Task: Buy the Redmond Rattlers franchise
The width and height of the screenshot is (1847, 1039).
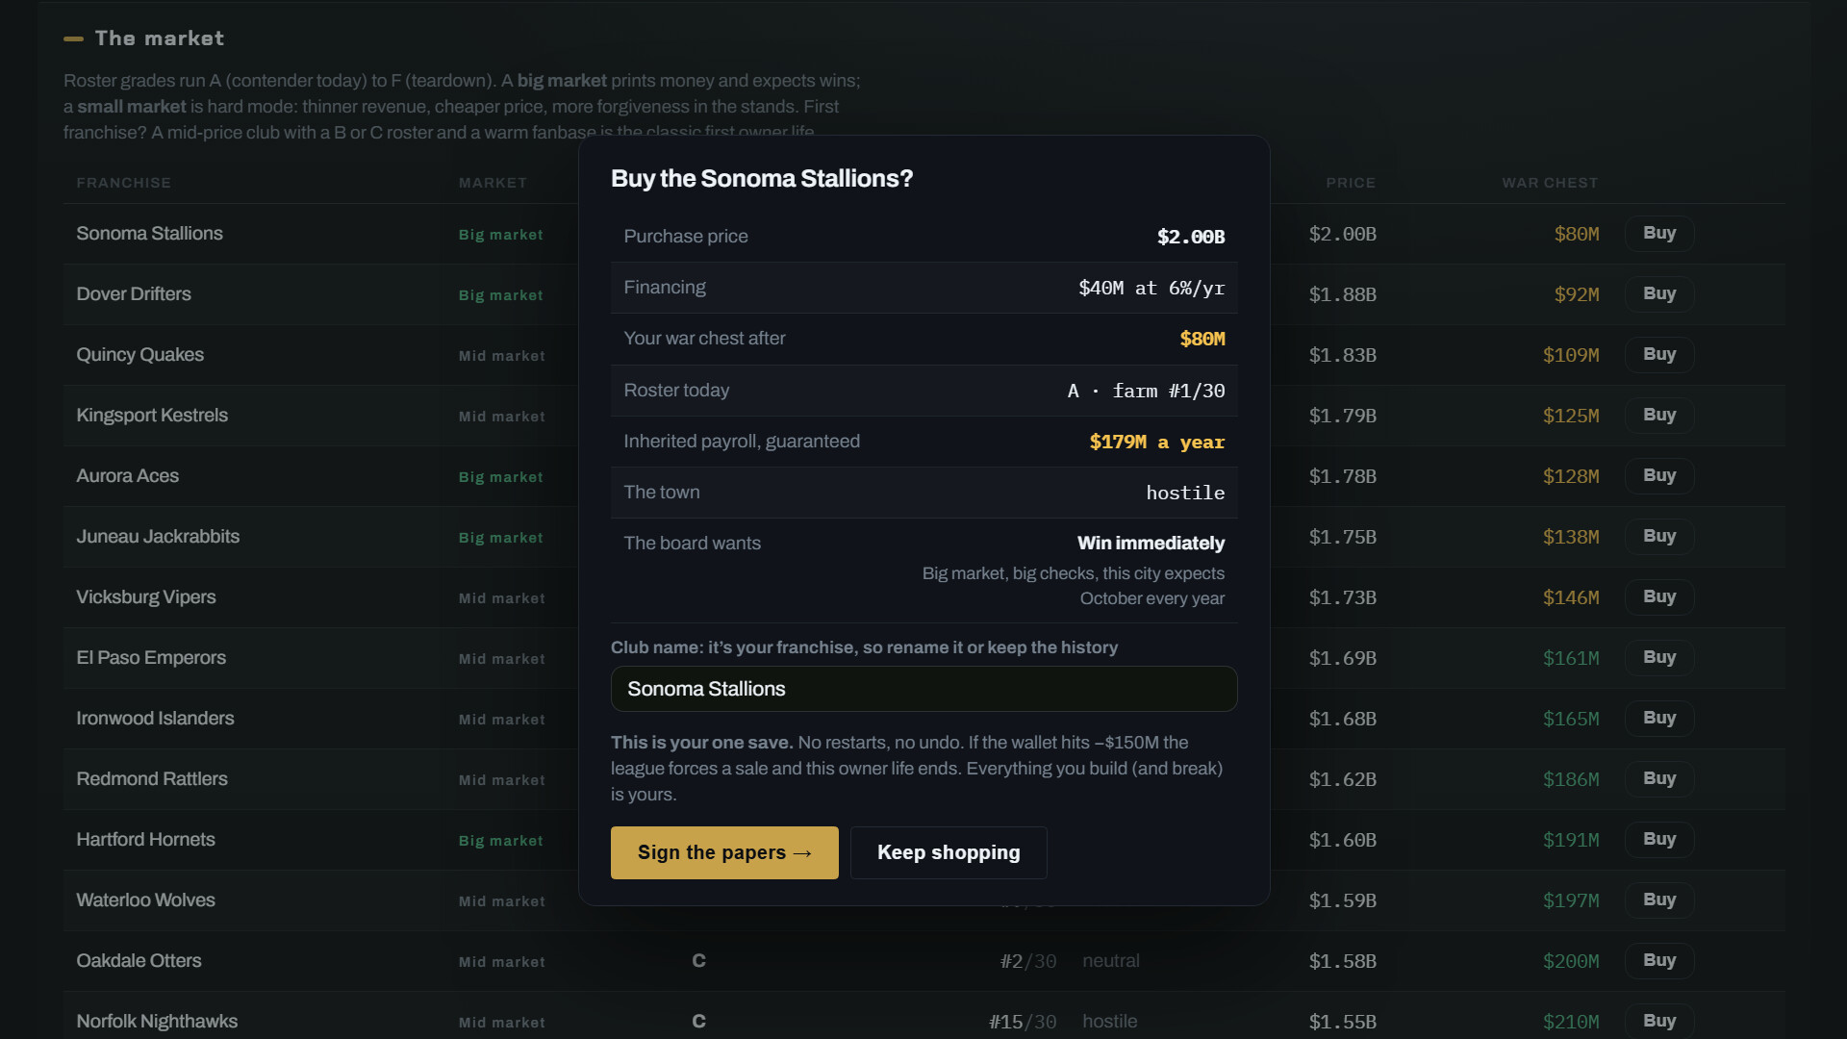Action: (1659, 778)
